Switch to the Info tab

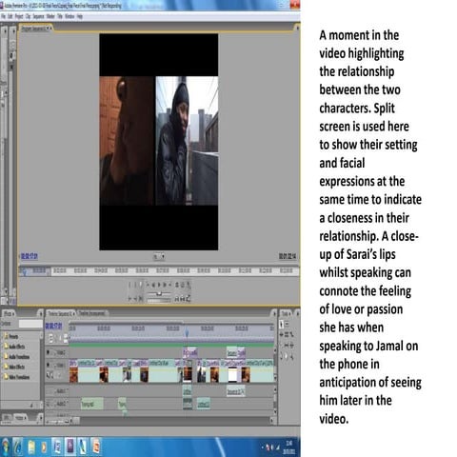pos(7,418)
